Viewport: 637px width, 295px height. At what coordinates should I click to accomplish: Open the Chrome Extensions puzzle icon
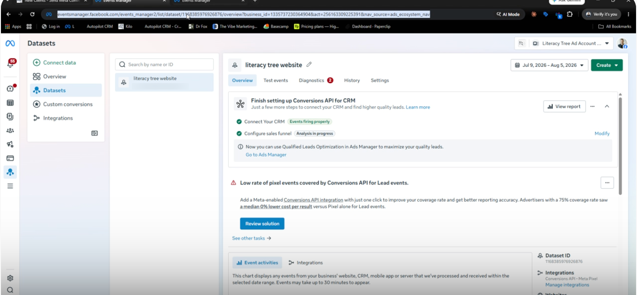point(570,14)
